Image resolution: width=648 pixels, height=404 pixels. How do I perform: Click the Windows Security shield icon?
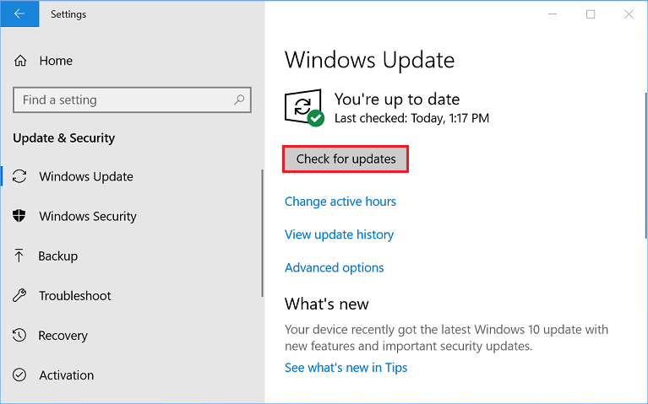pyautogui.click(x=19, y=217)
